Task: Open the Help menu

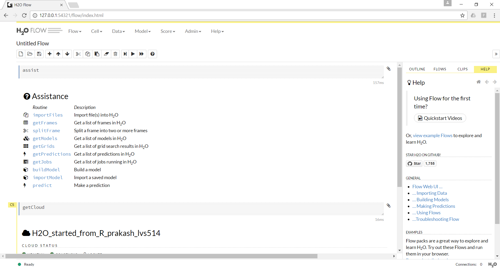Action: 217,31
